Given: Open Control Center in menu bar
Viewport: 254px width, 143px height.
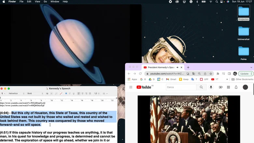Looking at the screenshot, I should pyautogui.click(x=222, y=2).
